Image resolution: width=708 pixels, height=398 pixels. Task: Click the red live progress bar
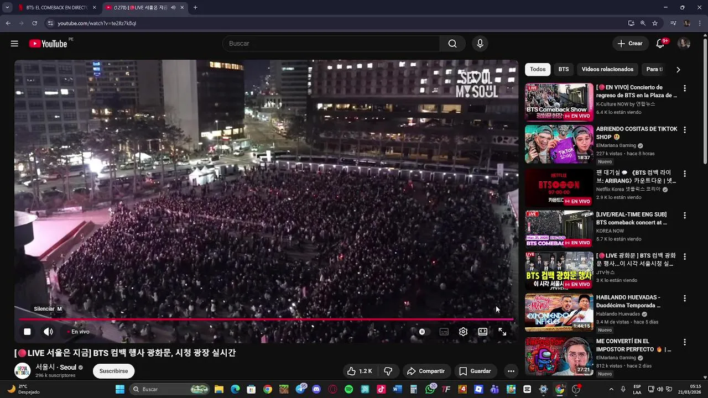pos(267,320)
